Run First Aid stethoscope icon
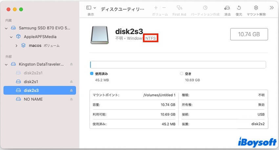Image resolution: width=279 pixels, height=150 pixels. tap(179, 8)
